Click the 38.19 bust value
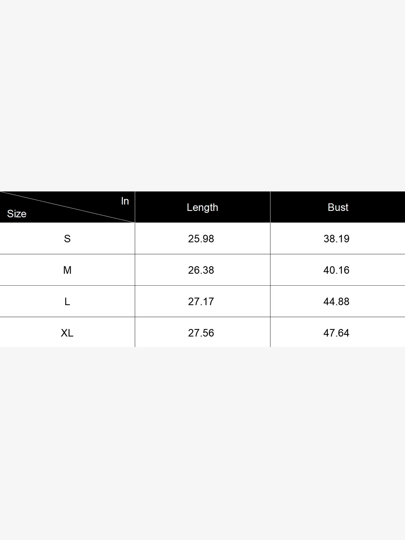Image resolution: width=405 pixels, height=540 pixels. click(x=336, y=239)
